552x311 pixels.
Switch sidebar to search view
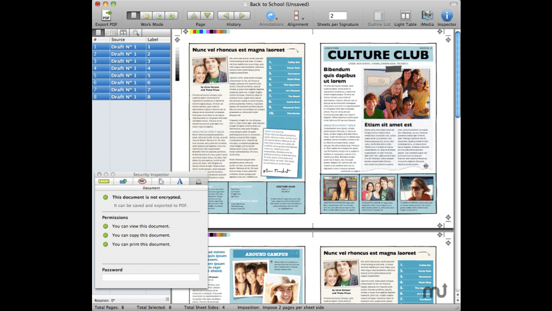(x=136, y=33)
